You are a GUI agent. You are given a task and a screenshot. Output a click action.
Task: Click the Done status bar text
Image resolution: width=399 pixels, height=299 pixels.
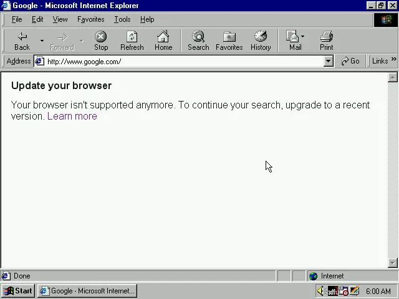coord(22,276)
